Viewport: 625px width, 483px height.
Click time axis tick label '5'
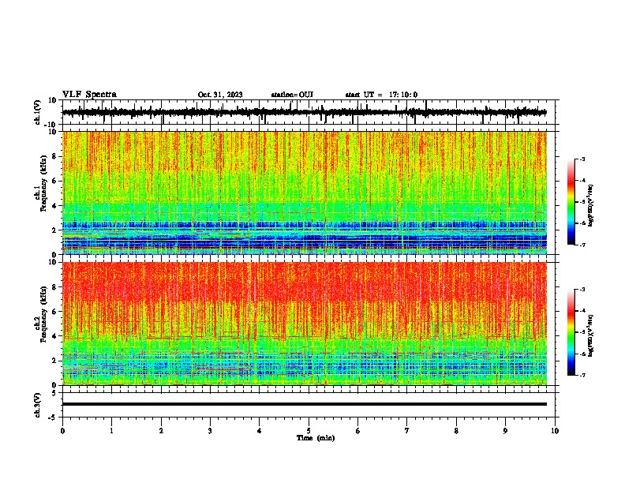coord(309,431)
